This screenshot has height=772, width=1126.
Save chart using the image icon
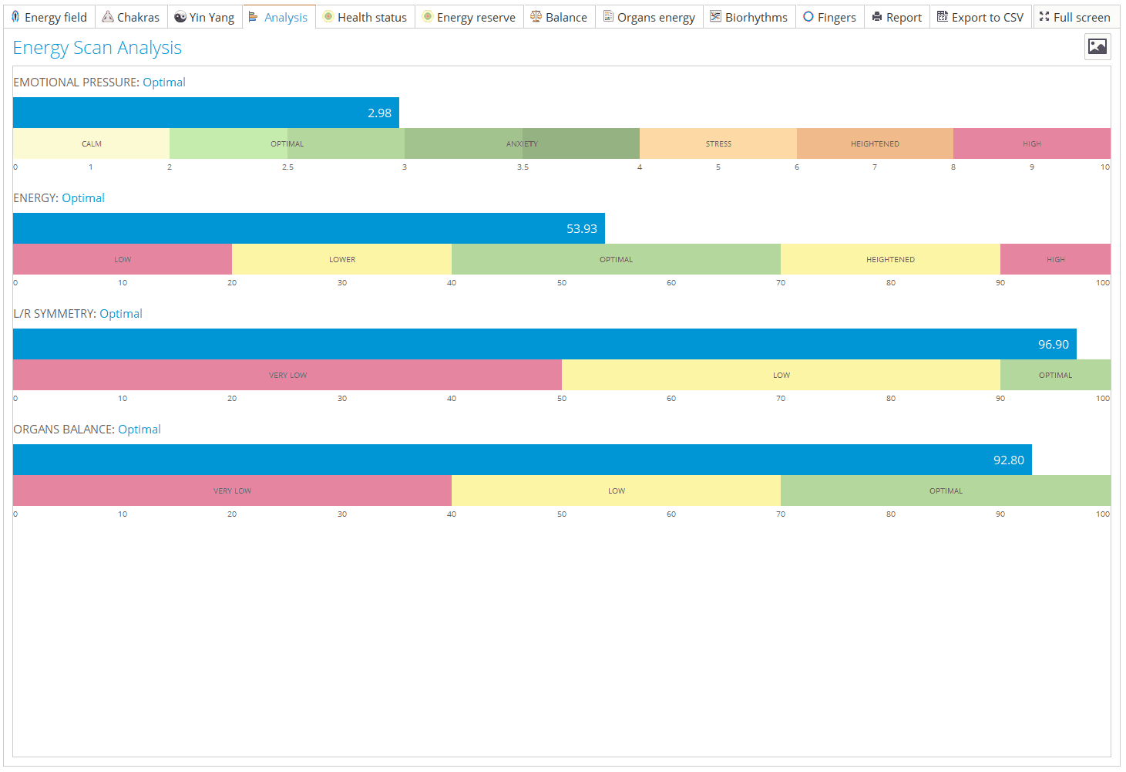click(1097, 47)
